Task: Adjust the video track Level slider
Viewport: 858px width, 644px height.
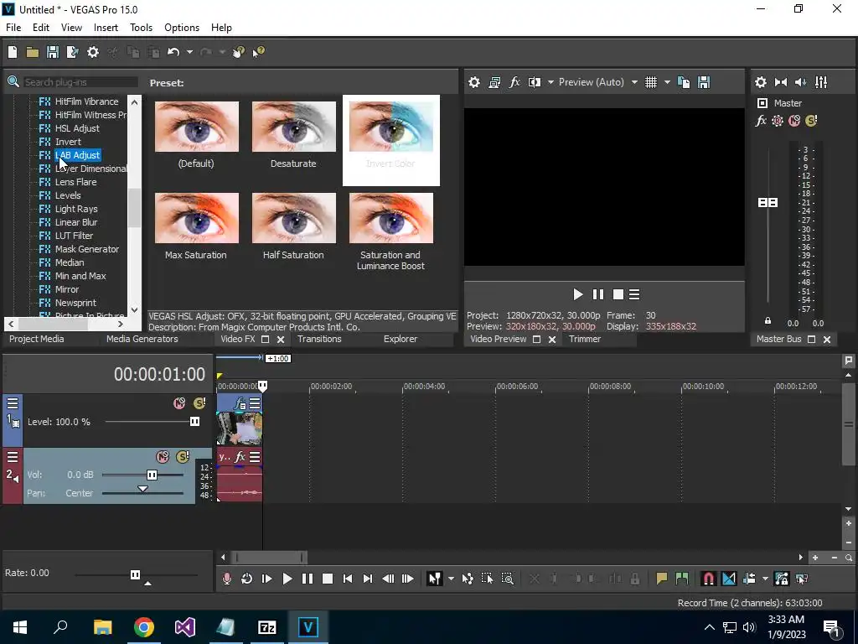Action: point(194,422)
